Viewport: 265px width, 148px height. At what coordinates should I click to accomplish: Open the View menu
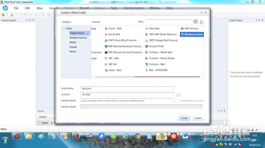39,8
